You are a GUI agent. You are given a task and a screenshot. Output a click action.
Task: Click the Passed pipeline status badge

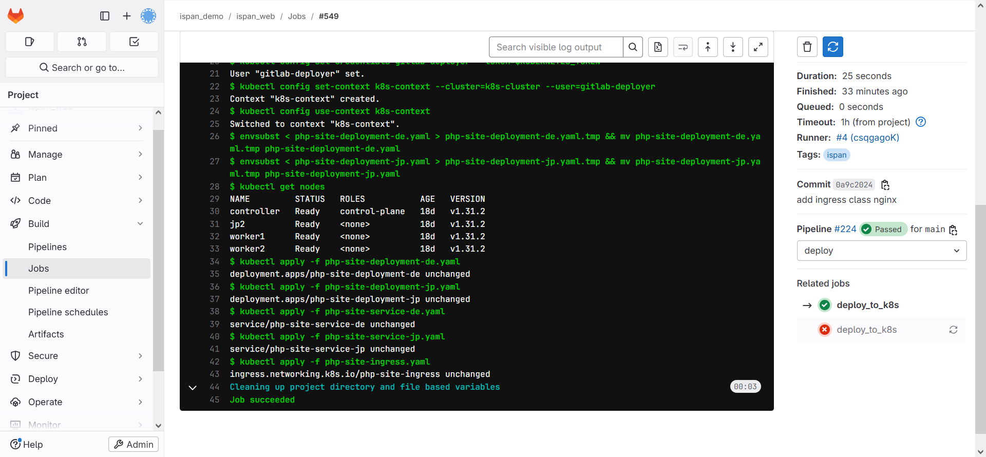point(883,229)
